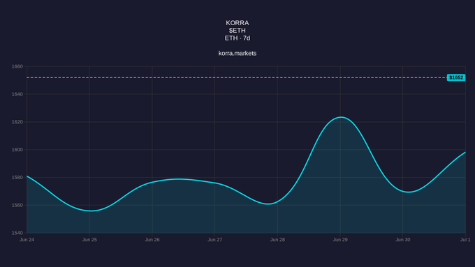Click the KORRA title text
The height and width of the screenshot is (267, 475).
[237, 23]
